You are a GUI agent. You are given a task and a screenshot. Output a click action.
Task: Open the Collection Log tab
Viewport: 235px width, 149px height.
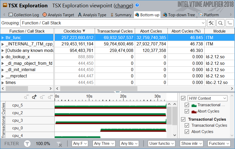point(24,15)
